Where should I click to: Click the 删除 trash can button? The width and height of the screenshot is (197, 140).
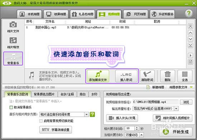click(x=168, y=76)
